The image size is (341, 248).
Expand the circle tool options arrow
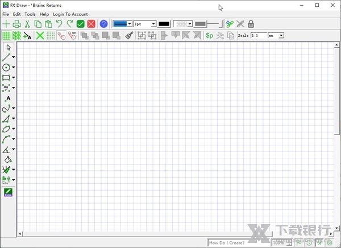point(14,68)
